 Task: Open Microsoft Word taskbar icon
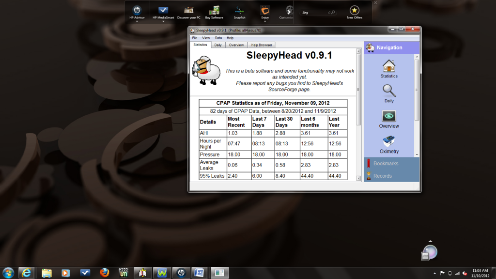click(x=199, y=273)
